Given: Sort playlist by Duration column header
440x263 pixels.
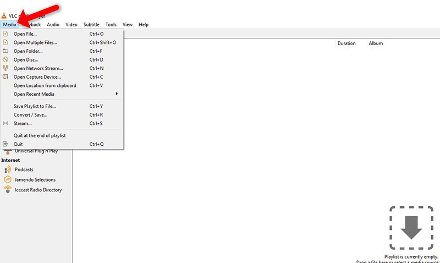Looking at the screenshot, I should point(346,43).
